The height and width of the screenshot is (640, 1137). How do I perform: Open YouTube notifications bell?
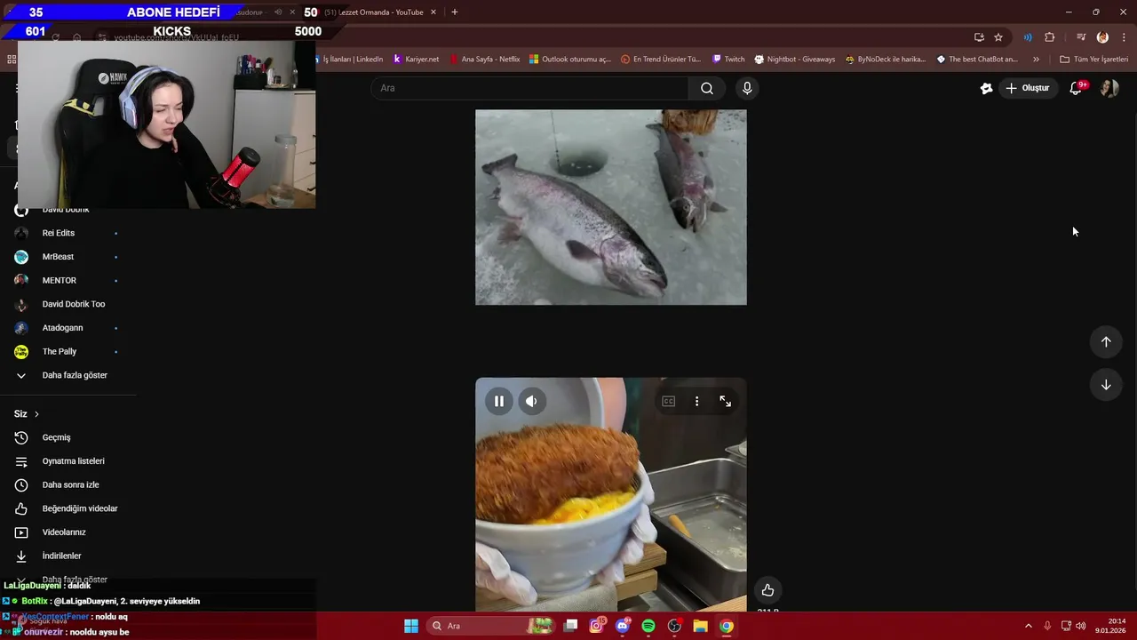1076,88
